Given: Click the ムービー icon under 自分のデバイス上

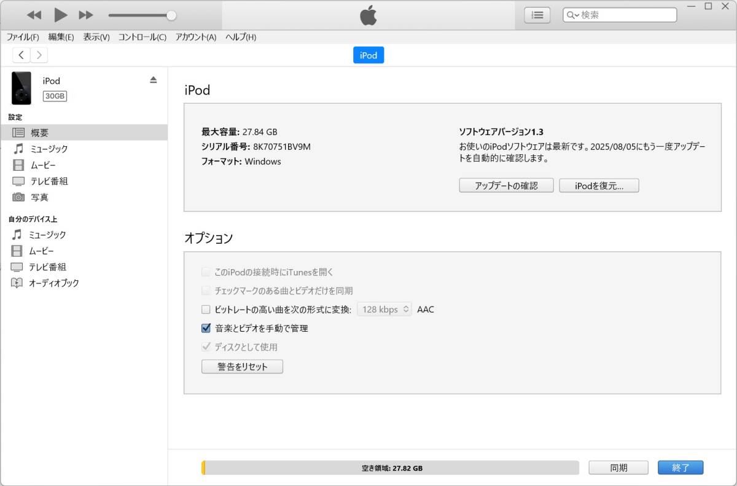Looking at the screenshot, I should pyautogui.click(x=17, y=251).
